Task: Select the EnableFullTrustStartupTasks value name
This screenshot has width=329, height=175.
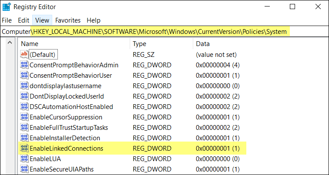Action: (69, 128)
